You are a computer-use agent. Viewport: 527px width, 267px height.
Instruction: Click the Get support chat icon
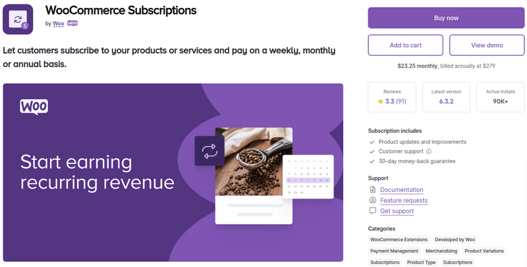tap(373, 210)
